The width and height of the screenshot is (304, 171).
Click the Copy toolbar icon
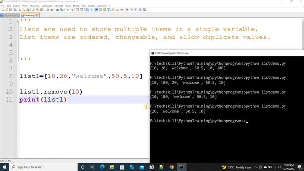coord(38,9)
